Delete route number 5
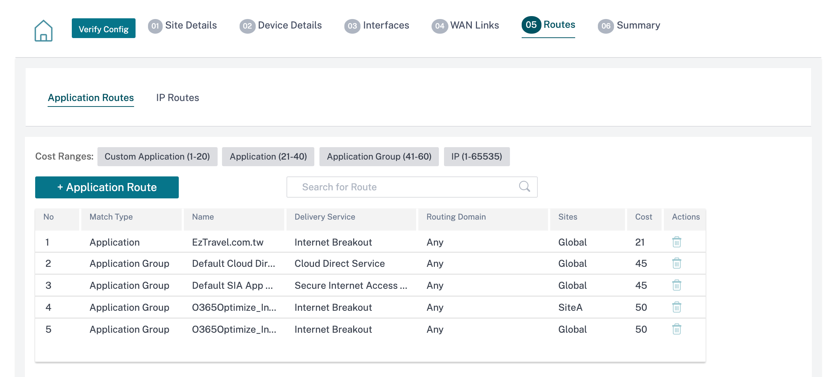Viewport: 825px width, 377px height. point(677,329)
